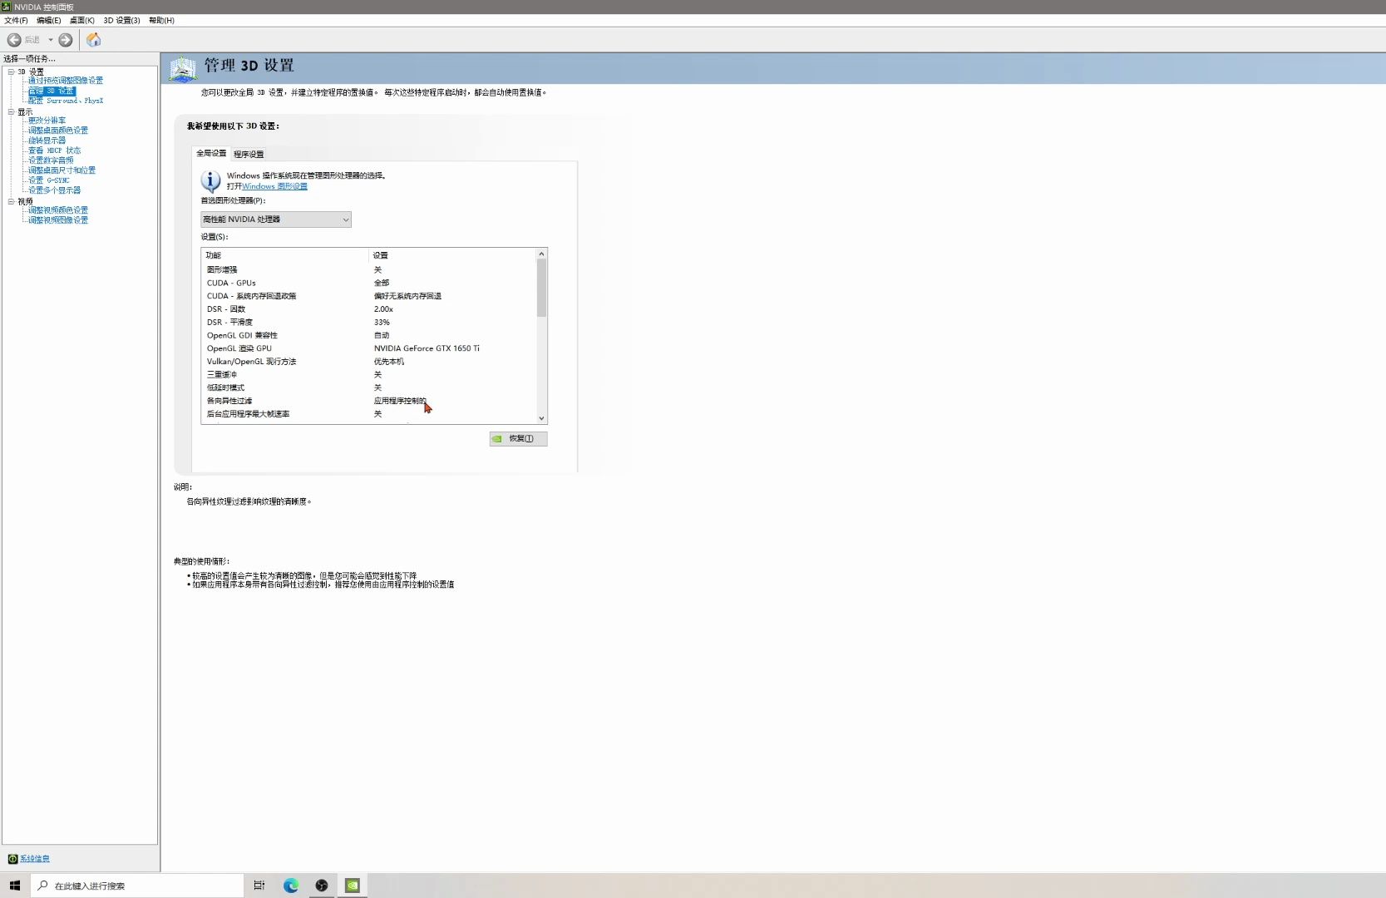The width and height of the screenshot is (1386, 898).
Task: Select the OpenGL 渲染 GPU row
Action: click(369, 348)
